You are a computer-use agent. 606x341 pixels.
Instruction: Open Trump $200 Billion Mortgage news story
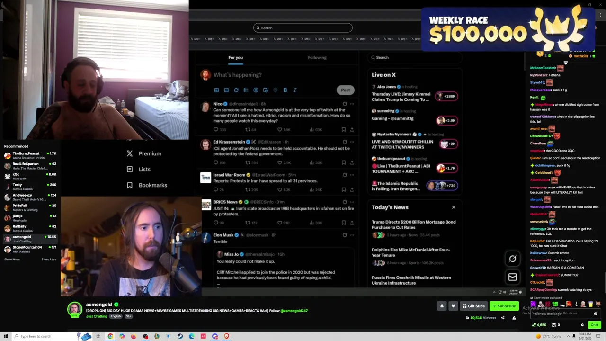pyautogui.click(x=415, y=228)
